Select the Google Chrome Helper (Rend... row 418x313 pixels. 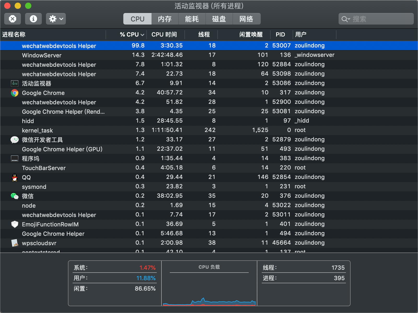[209, 111]
